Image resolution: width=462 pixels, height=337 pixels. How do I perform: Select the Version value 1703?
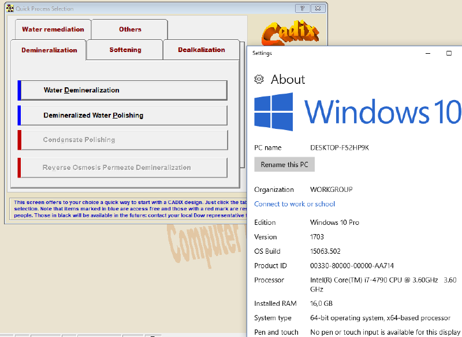coord(316,237)
